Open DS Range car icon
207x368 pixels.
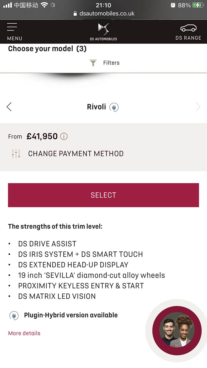(x=188, y=28)
